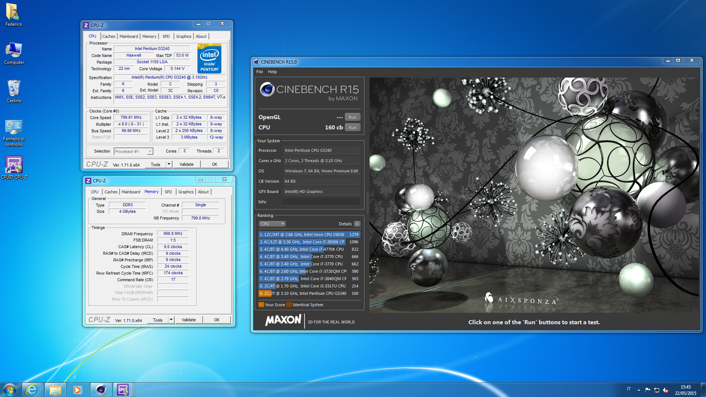The image size is (706, 397).
Task: Run the OpenGL benchmark
Action: [x=352, y=117]
